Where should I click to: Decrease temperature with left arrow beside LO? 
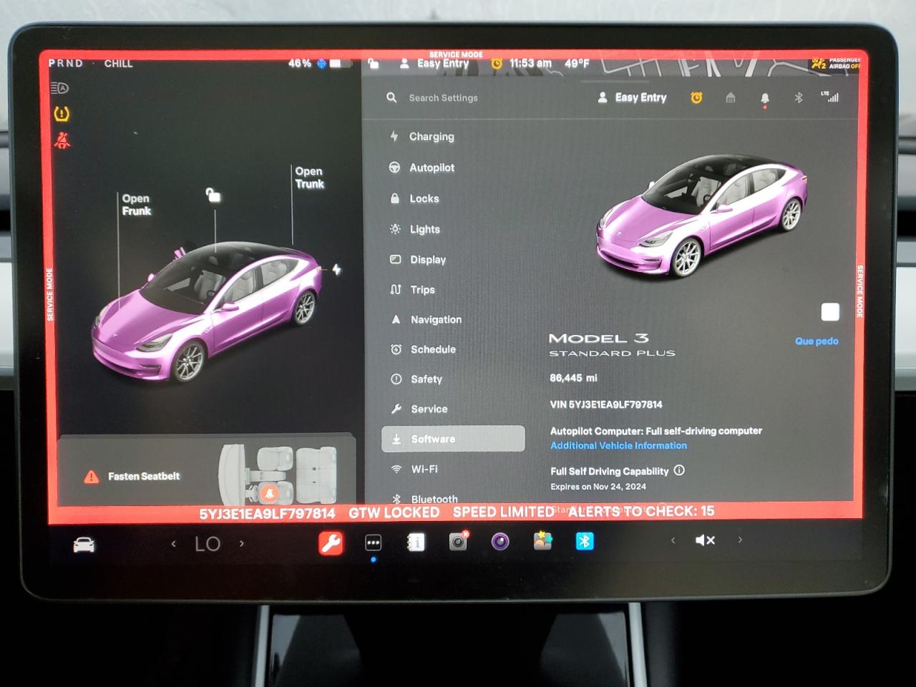coord(174,544)
